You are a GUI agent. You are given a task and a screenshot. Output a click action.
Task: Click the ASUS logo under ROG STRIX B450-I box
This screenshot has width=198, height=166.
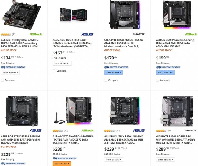pos(87,34)
